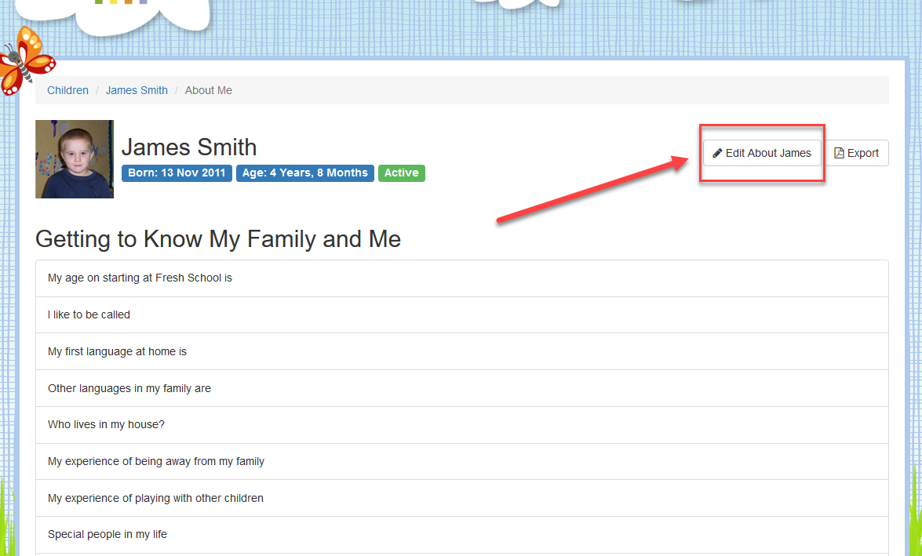Open the Children breadcrumb link
Image resolution: width=922 pixels, height=556 pixels.
click(67, 90)
